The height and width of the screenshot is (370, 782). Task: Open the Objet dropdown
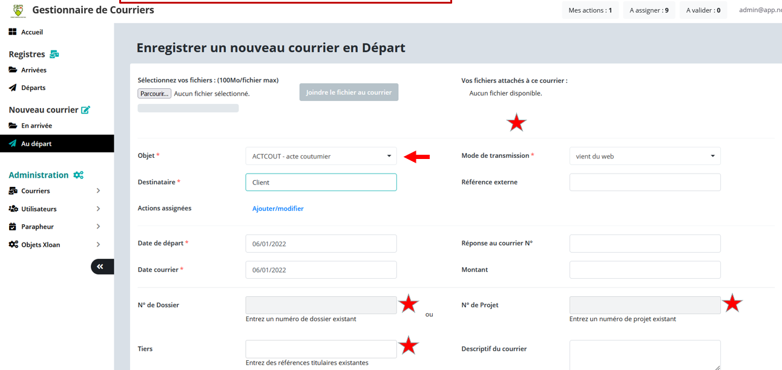tap(321, 156)
